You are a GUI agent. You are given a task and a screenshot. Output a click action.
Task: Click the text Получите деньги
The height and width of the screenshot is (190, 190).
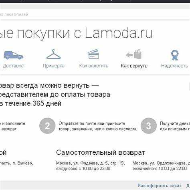[175, 123]
